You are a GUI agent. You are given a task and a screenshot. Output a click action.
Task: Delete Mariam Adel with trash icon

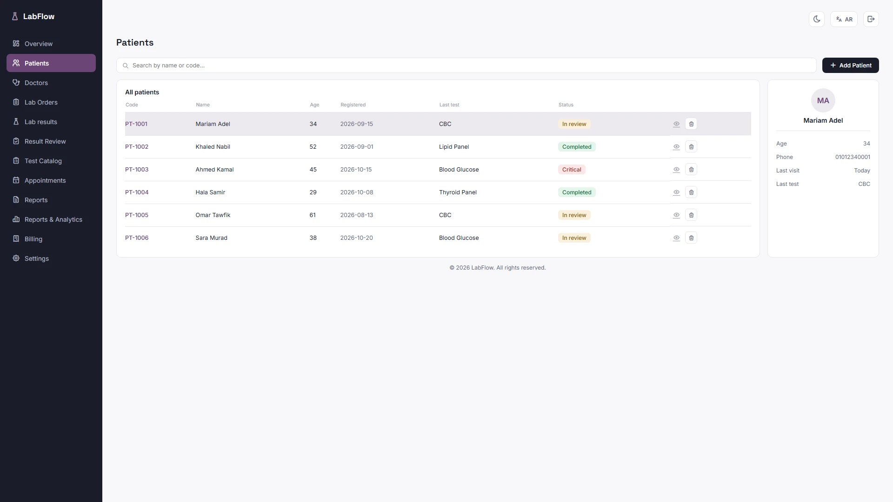coord(691,124)
